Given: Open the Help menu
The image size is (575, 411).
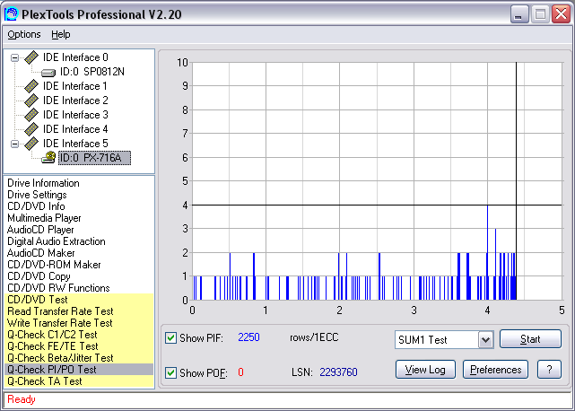Looking at the screenshot, I should (x=60, y=34).
